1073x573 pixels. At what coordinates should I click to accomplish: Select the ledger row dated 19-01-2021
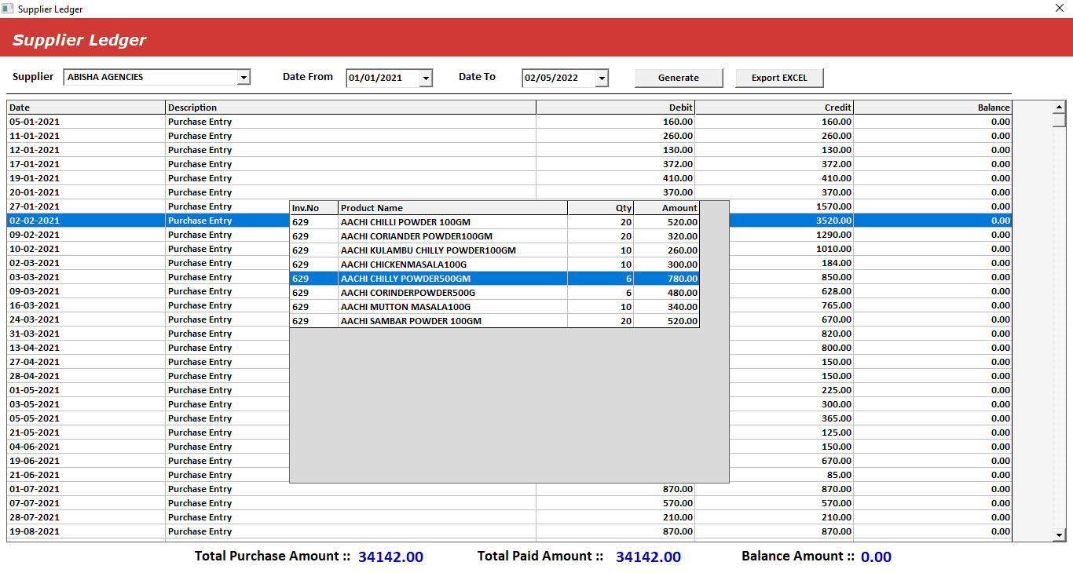click(x=509, y=178)
